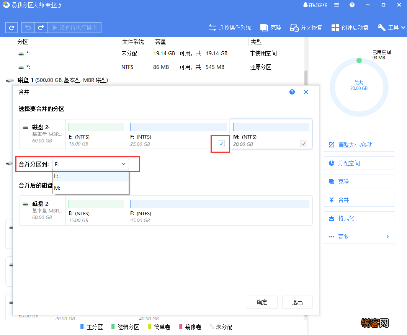Click 逻辑分区 green legend swatch
The image size is (407, 335).
pos(113,327)
